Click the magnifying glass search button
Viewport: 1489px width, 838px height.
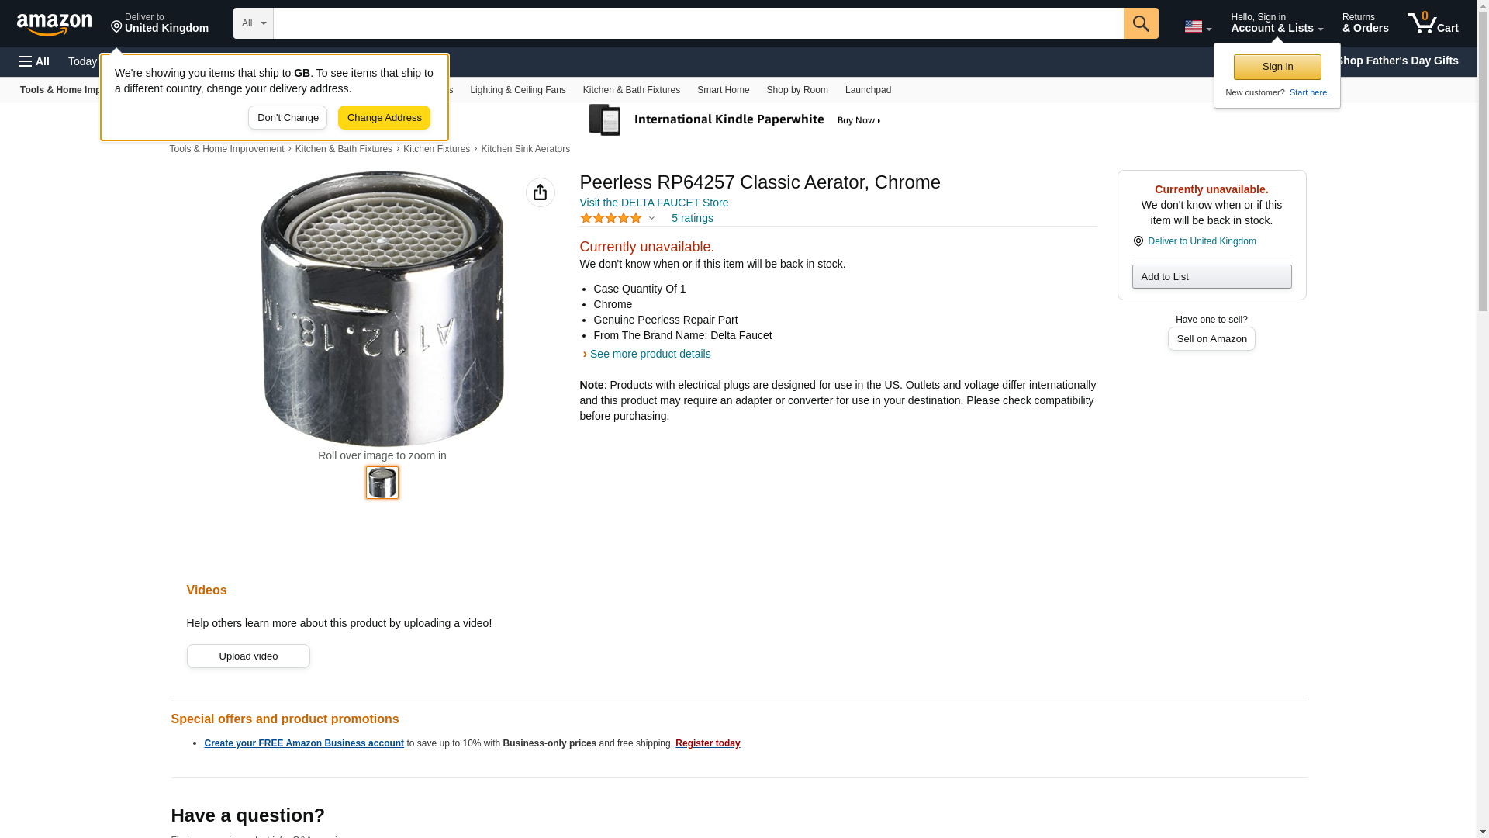[x=1140, y=23]
